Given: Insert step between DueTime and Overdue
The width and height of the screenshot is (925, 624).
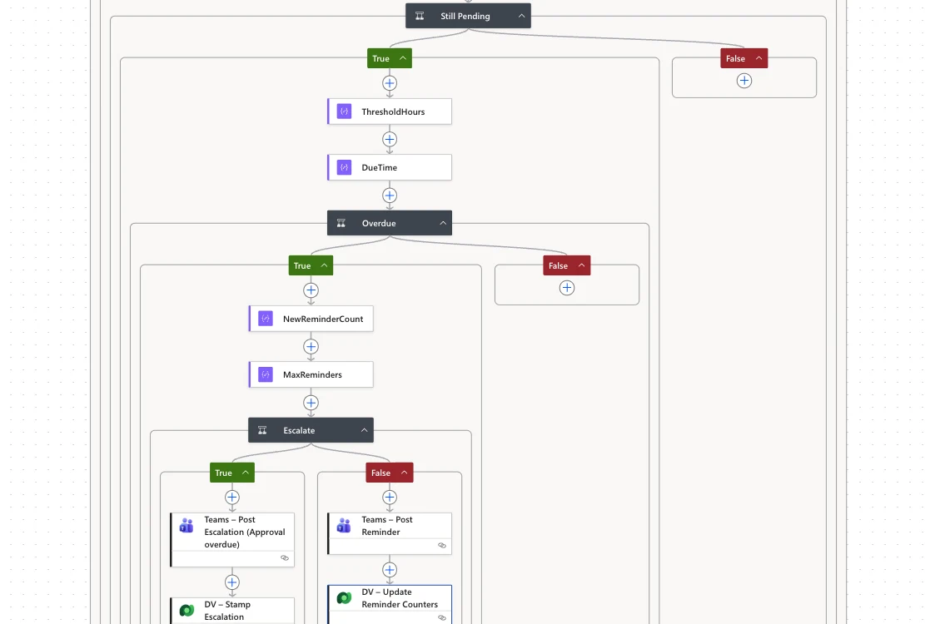Looking at the screenshot, I should (x=390, y=196).
